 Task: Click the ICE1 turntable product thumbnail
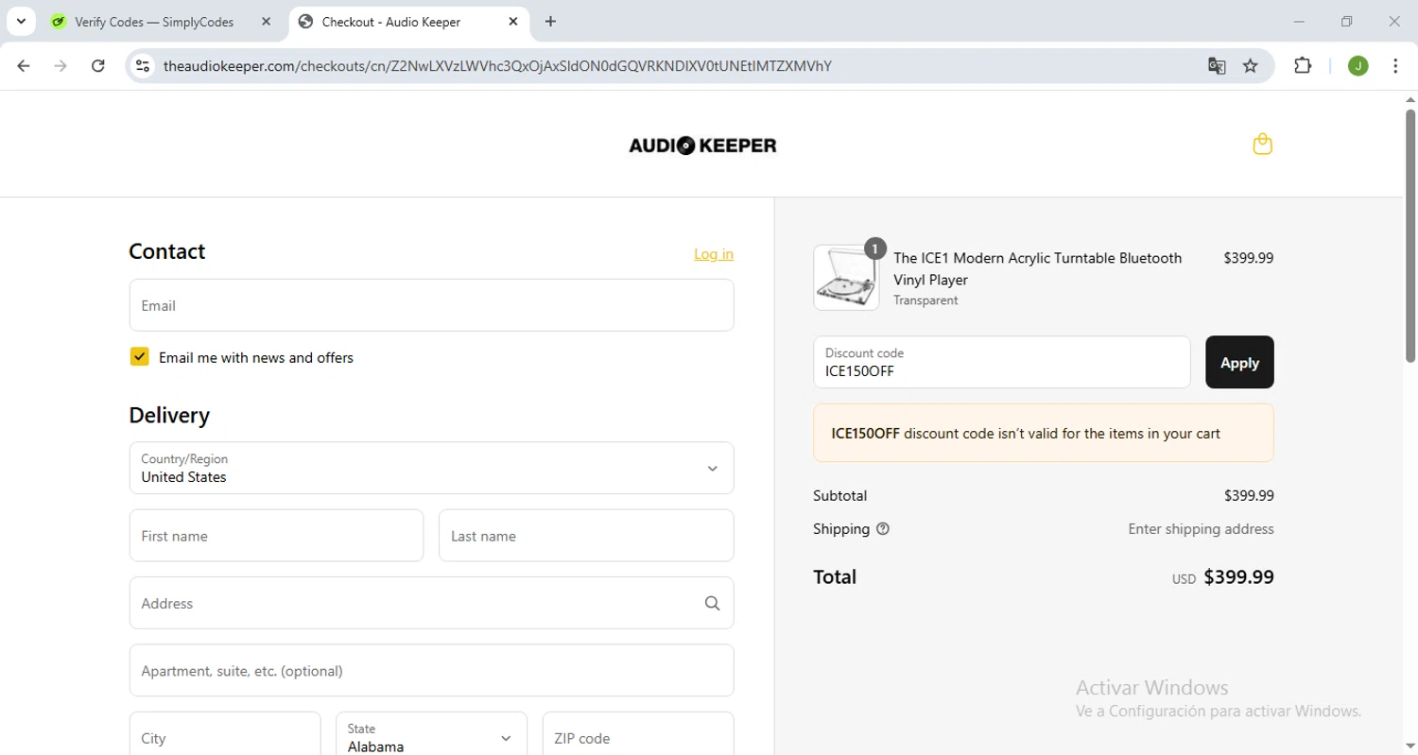coord(846,278)
